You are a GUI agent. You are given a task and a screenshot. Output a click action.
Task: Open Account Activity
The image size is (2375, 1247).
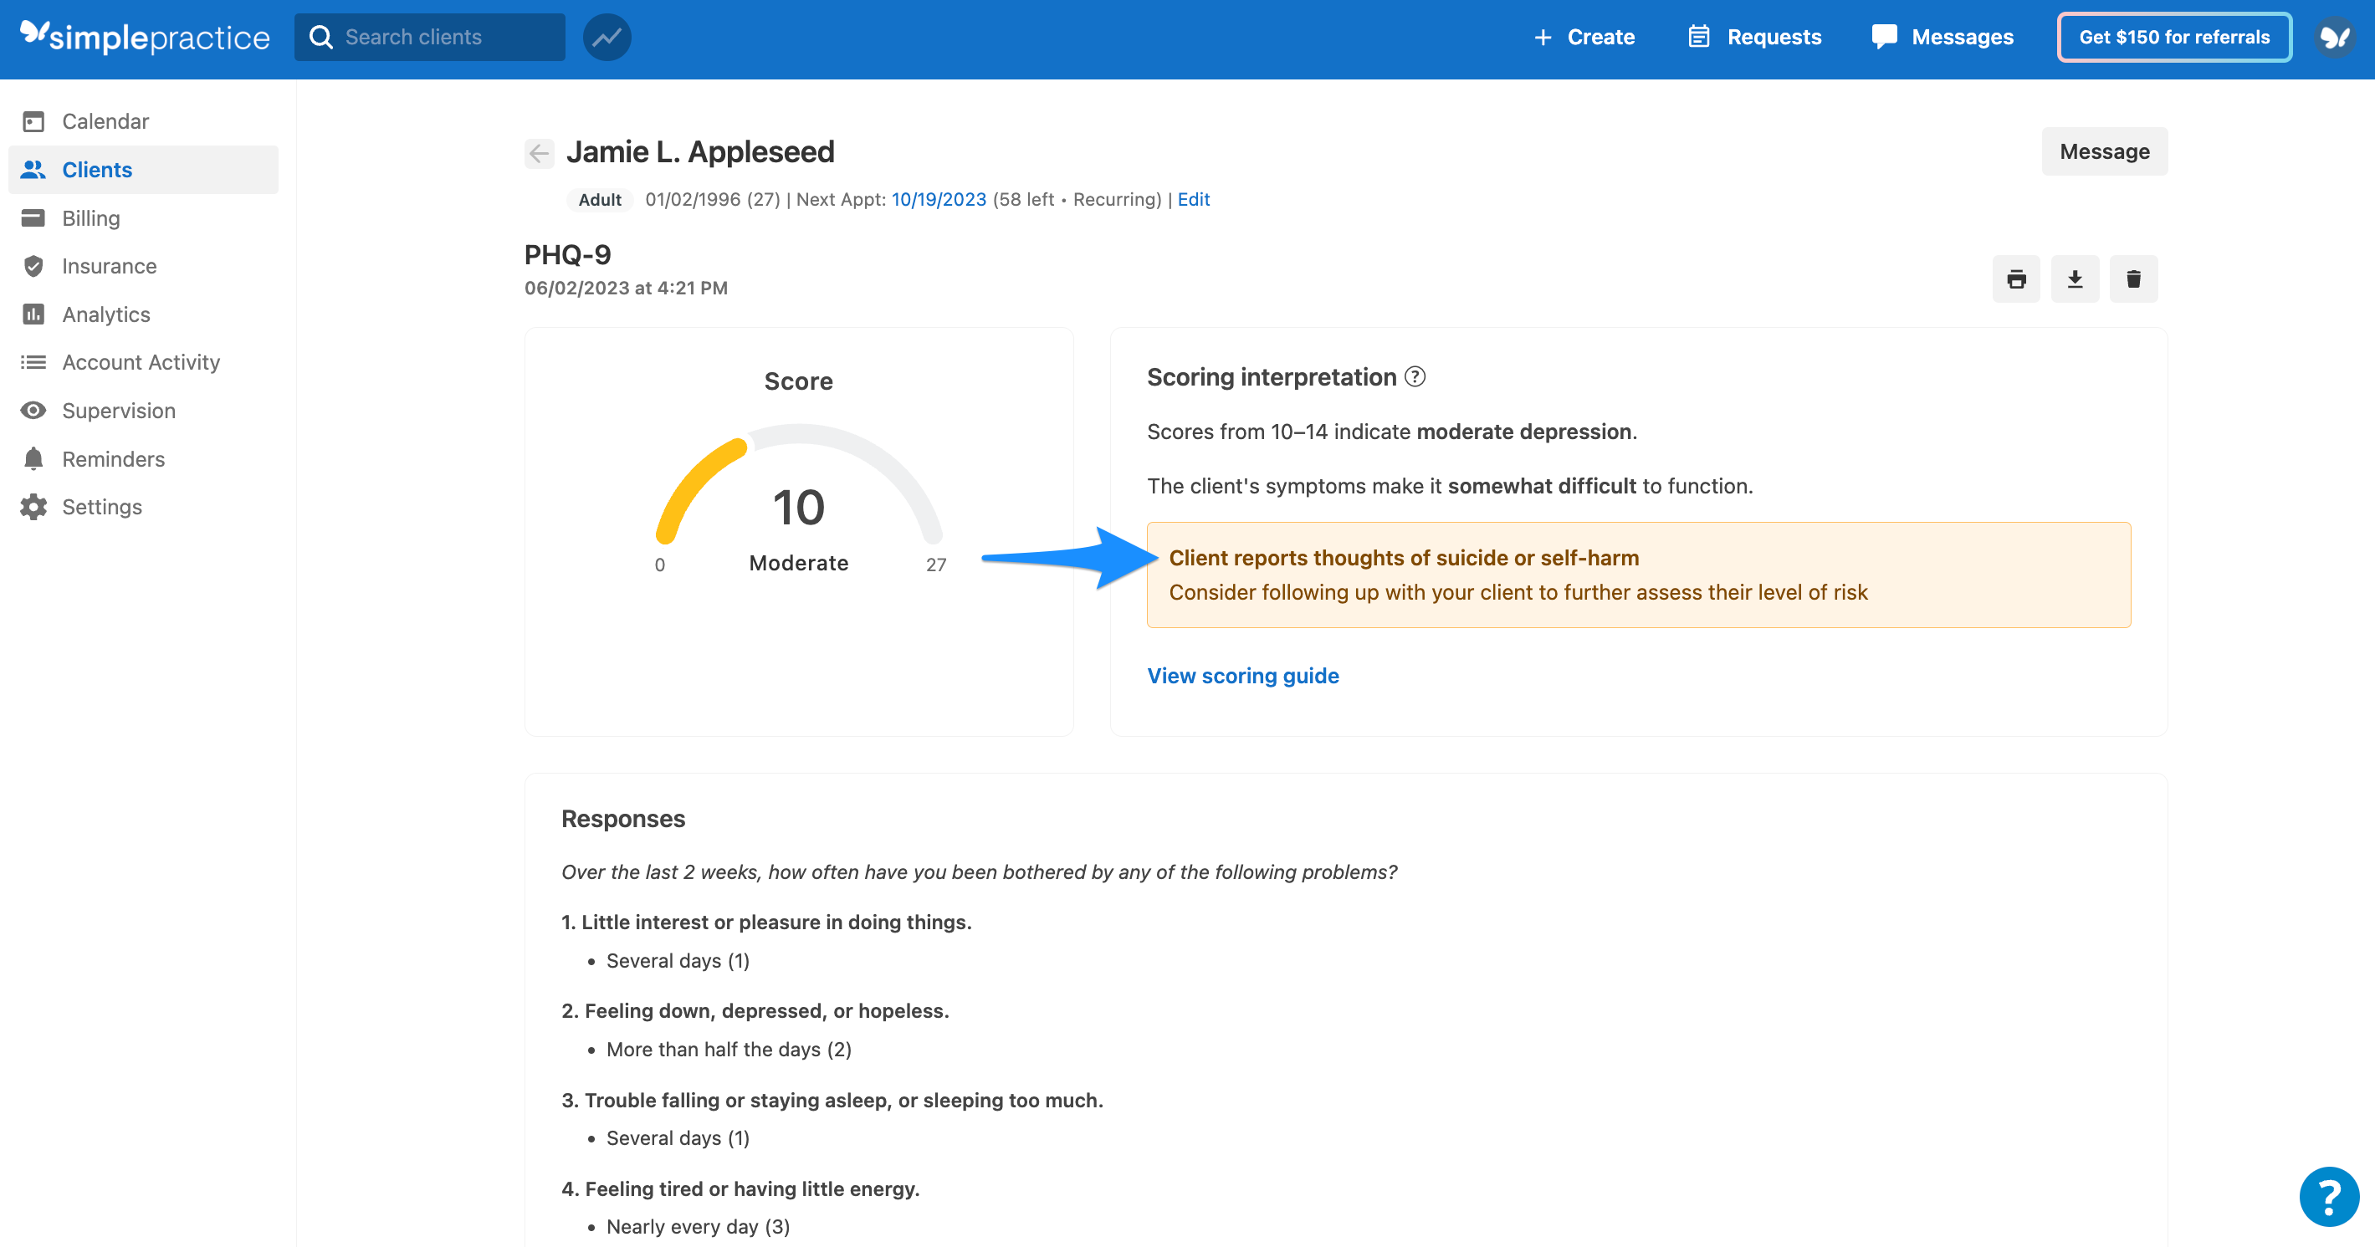pos(141,361)
